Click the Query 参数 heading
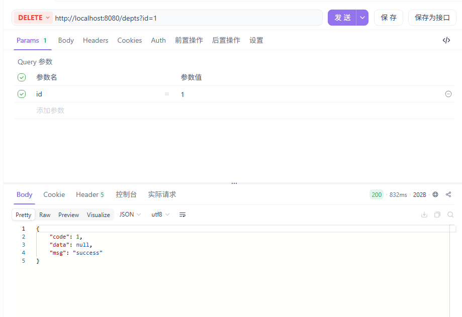This screenshot has height=317, width=462. 35,62
